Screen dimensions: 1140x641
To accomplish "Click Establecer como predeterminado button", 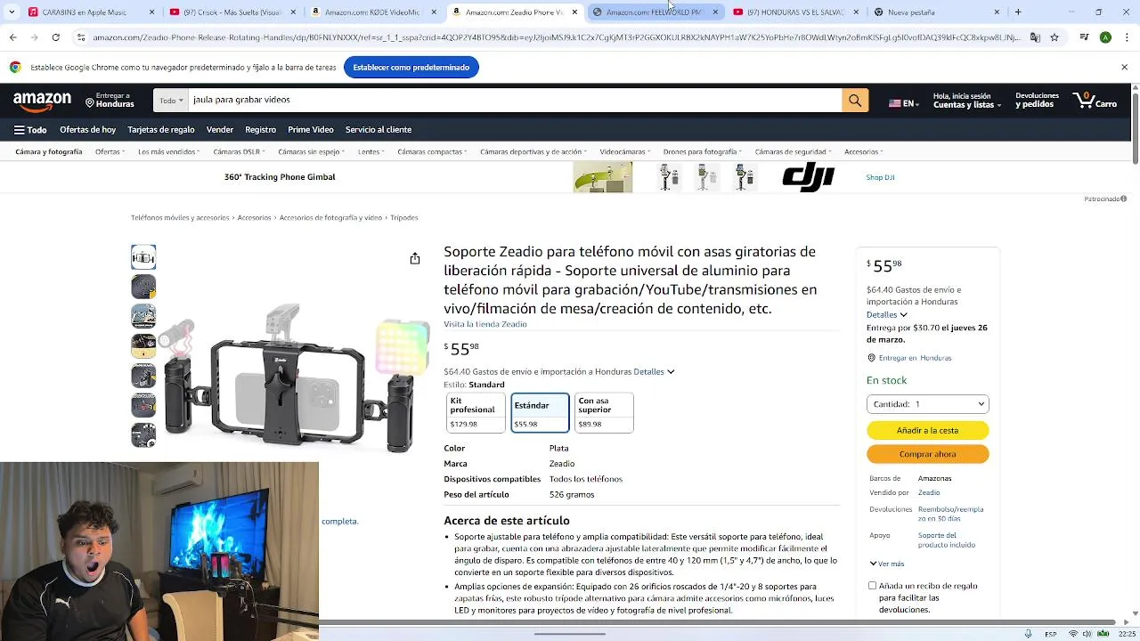I will pos(411,68).
